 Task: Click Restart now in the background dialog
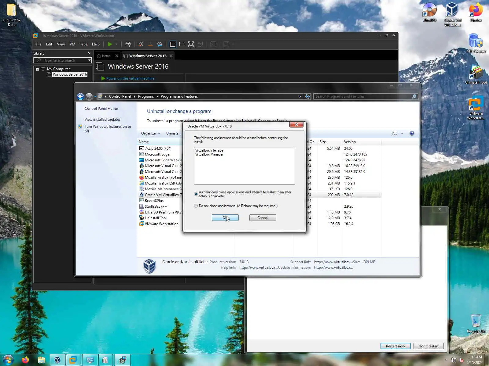coord(395,346)
